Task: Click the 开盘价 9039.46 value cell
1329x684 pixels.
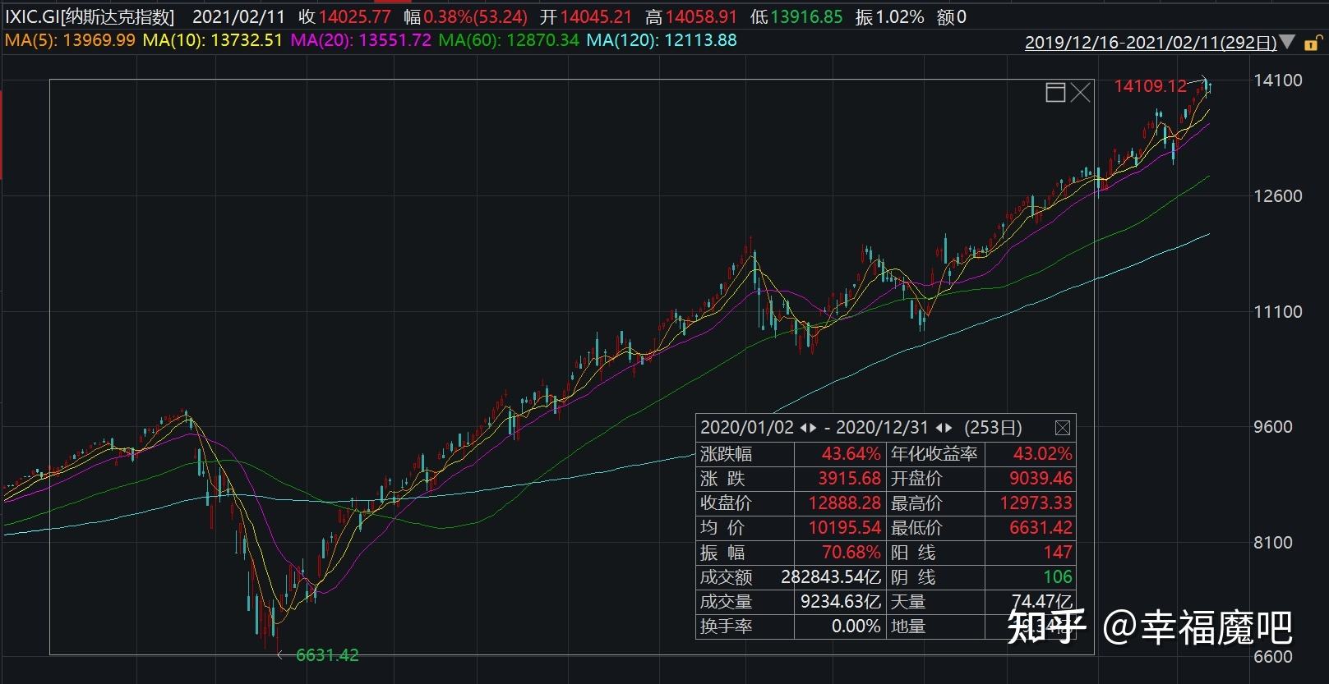Action: tap(1031, 479)
